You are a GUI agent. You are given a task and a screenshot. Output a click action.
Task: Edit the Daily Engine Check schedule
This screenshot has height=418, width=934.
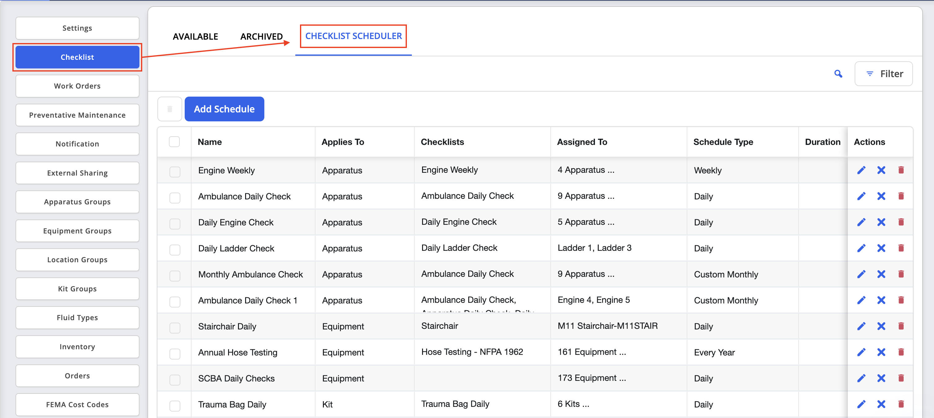pyautogui.click(x=861, y=222)
